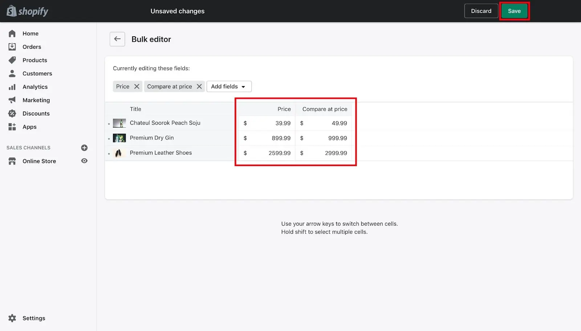Open Settings gear icon

tap(12, 318)
